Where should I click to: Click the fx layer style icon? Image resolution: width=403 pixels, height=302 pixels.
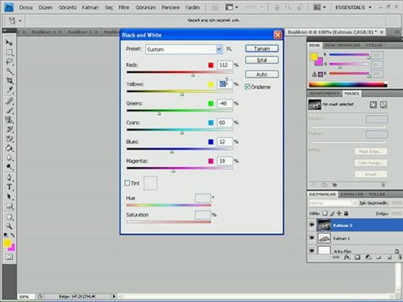[x=347, y=258]
